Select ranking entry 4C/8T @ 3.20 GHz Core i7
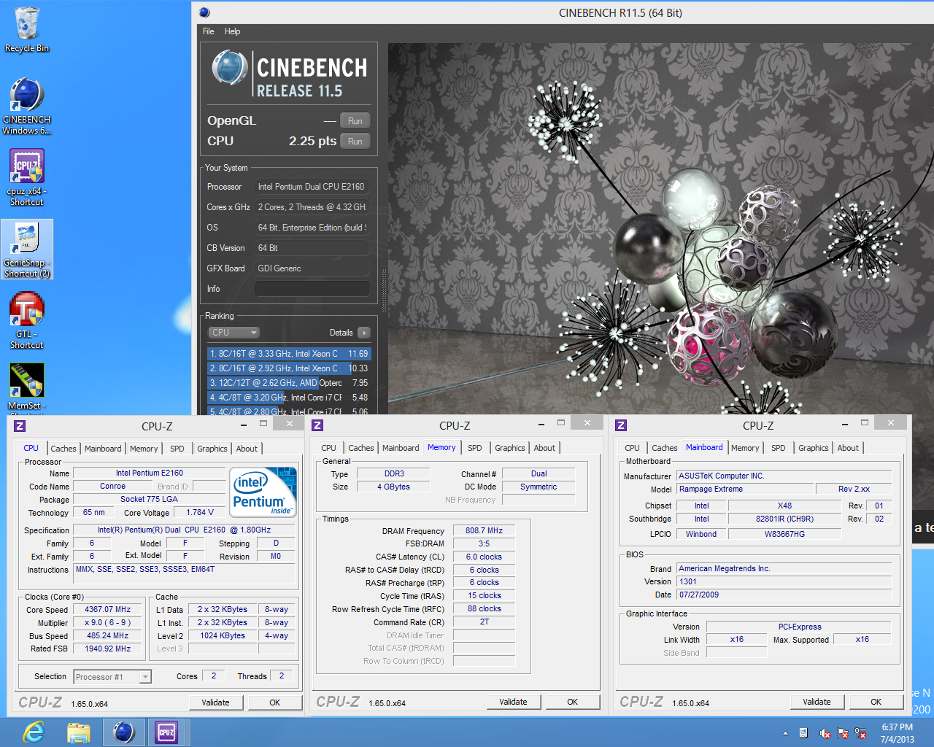934x747 pixels. tap(290, 398)
